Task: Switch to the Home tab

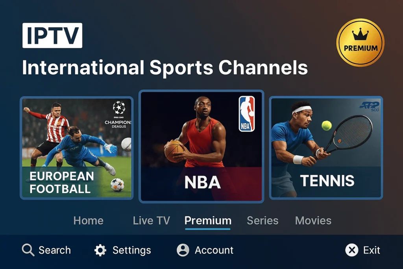Action: (x=89, y=221)
